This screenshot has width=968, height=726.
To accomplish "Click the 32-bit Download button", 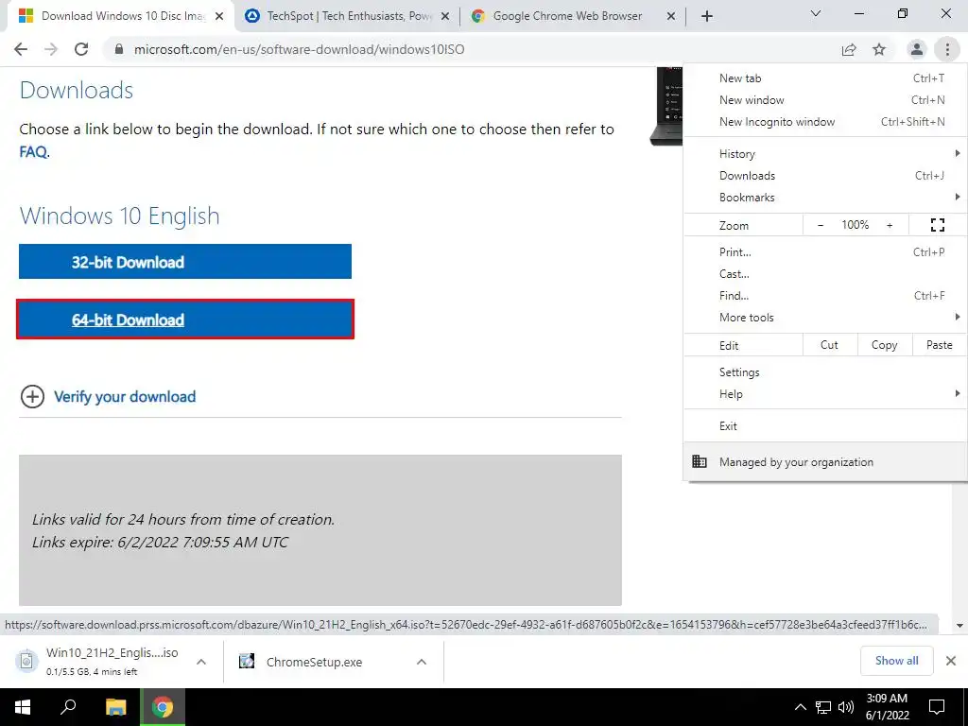I will (x=185, y=262).
